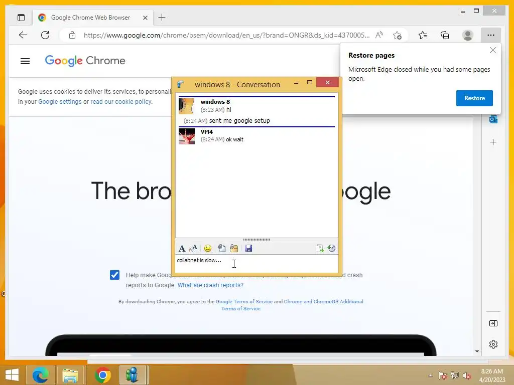
Task: Open the Edge profile avatar
Action: point(467,35)
